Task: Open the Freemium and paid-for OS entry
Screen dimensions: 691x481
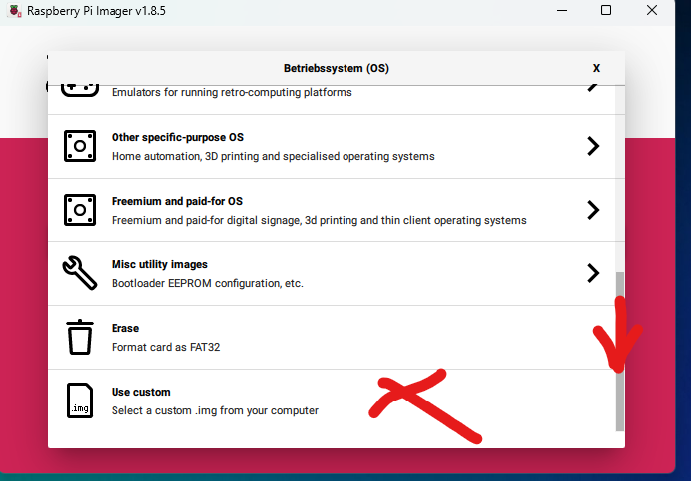Action: click(332, 210)
